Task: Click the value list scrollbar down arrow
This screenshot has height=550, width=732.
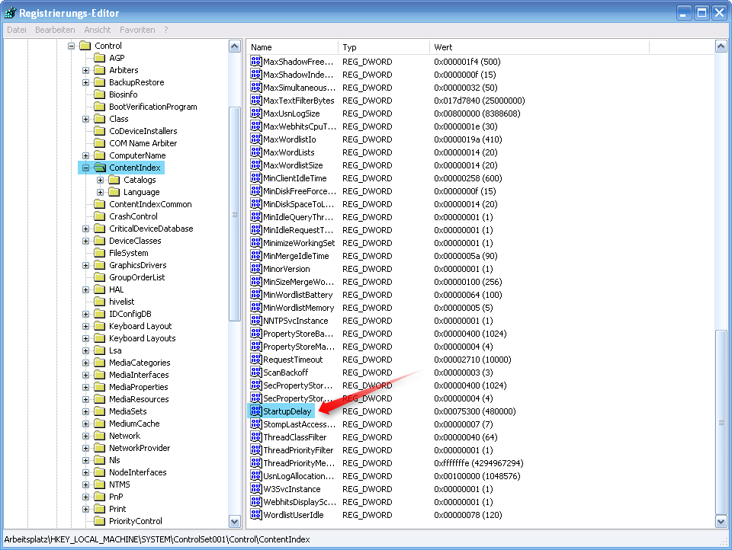Action: (x=720, y=522)
